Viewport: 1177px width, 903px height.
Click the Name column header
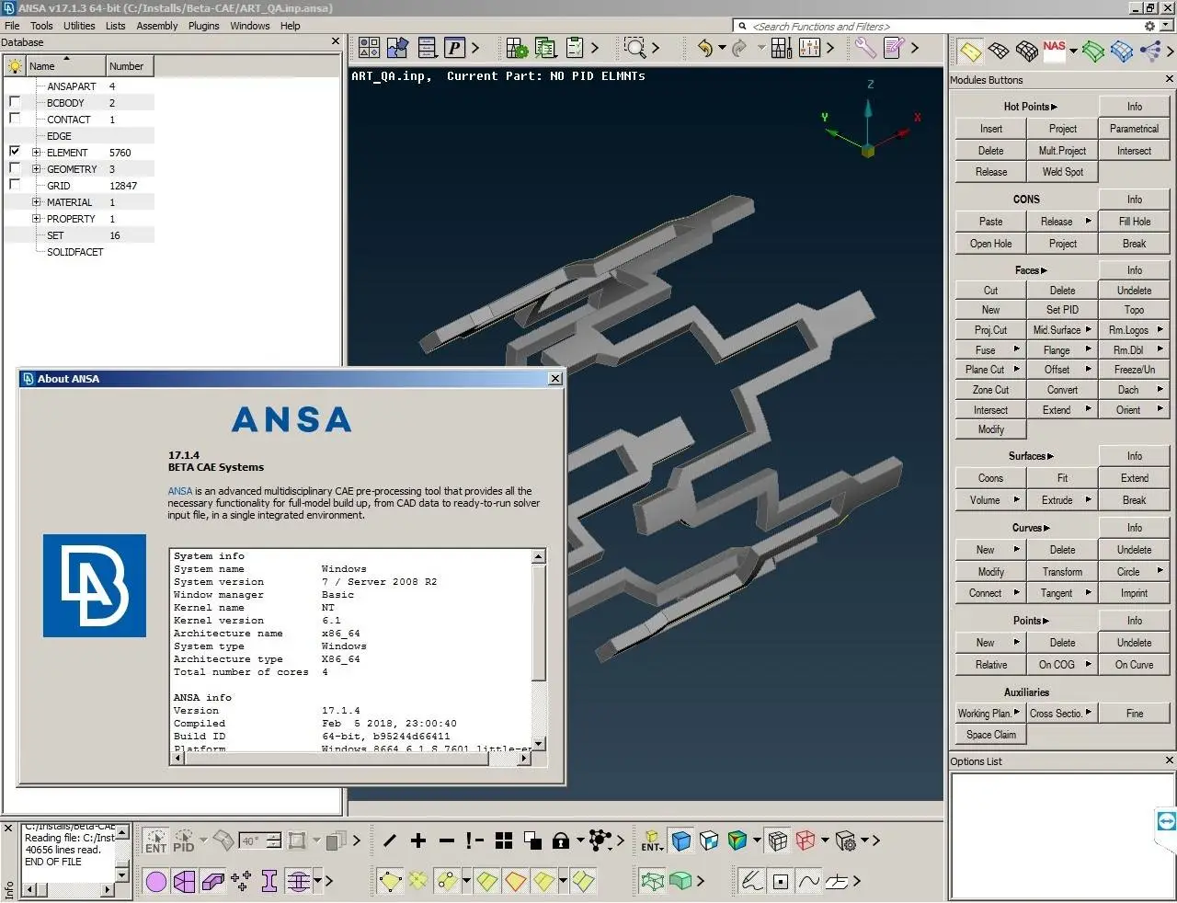point(65,66)
